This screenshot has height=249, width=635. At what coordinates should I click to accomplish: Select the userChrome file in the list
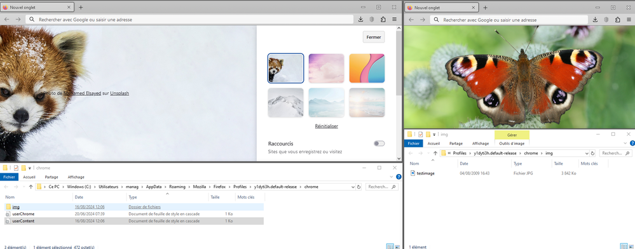(24, 214)
